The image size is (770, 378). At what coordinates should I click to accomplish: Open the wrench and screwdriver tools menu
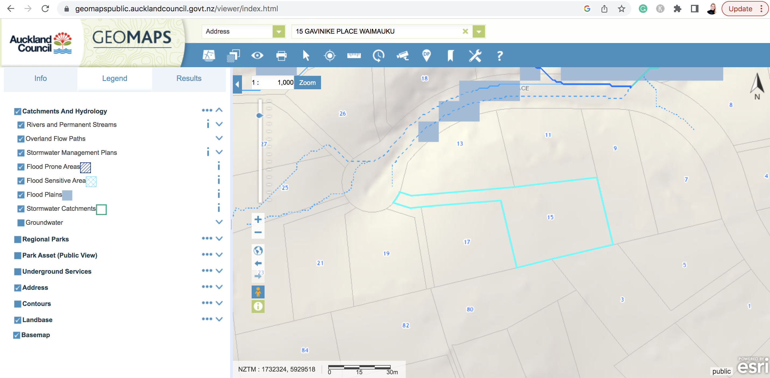tap(475, 56)
